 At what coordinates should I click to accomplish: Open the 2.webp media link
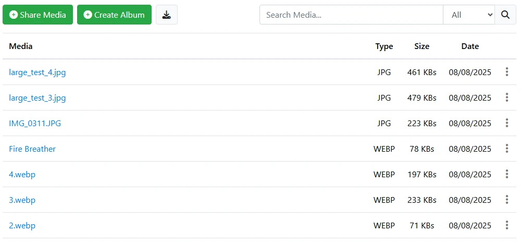[x=22, y=226]
